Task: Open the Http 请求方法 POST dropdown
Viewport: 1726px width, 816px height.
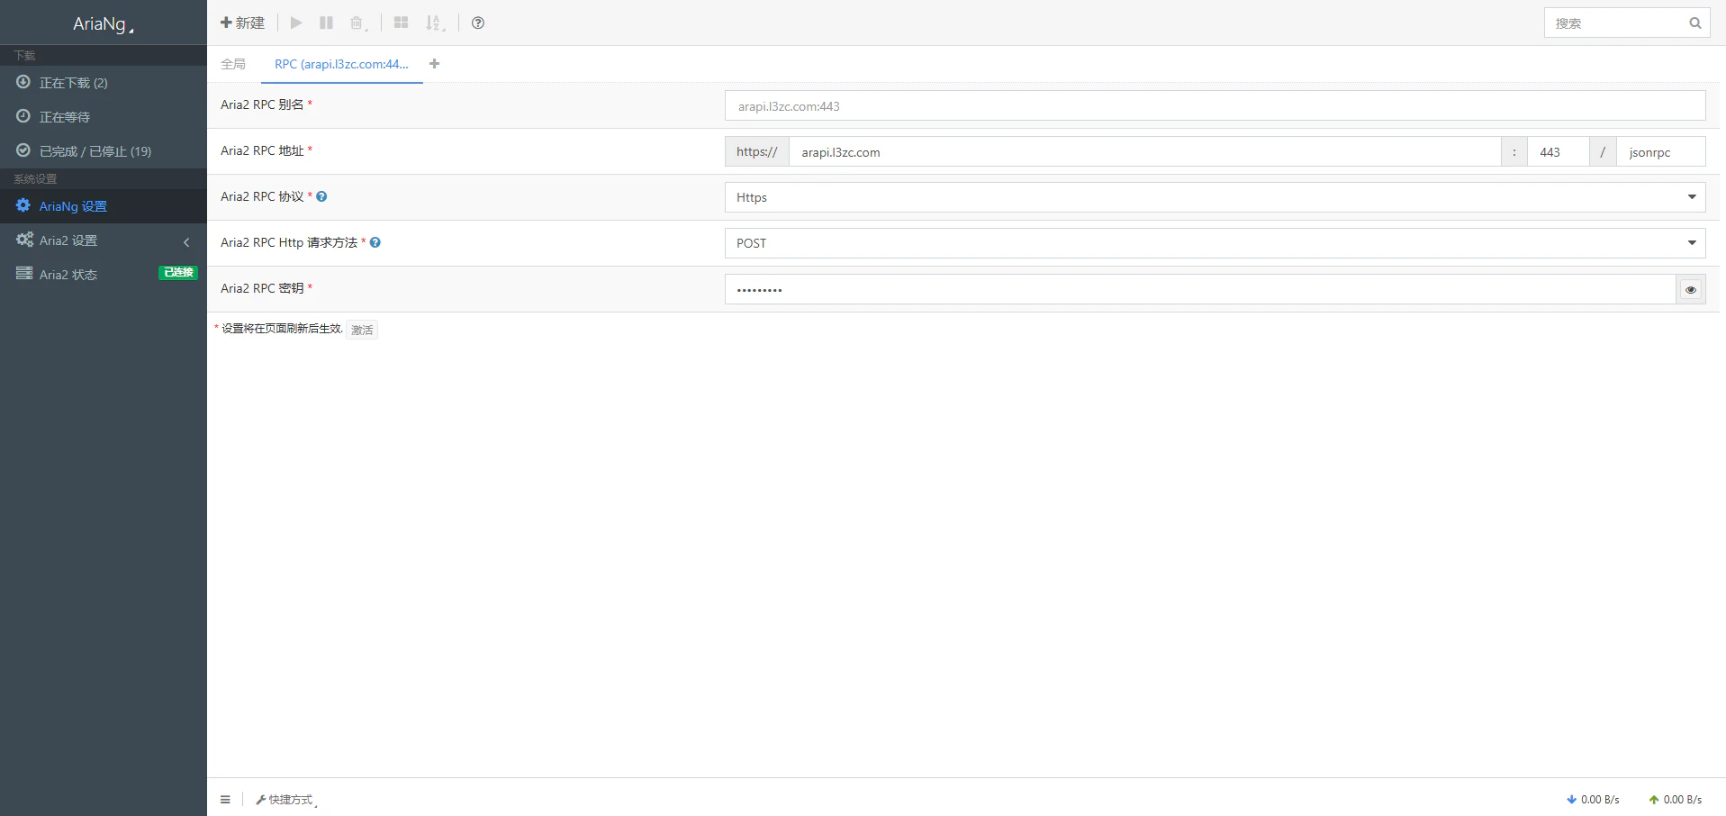Action: tap(1215, 243)
